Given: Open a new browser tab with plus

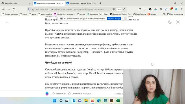Looking at the screenshot, I should 100,3.
